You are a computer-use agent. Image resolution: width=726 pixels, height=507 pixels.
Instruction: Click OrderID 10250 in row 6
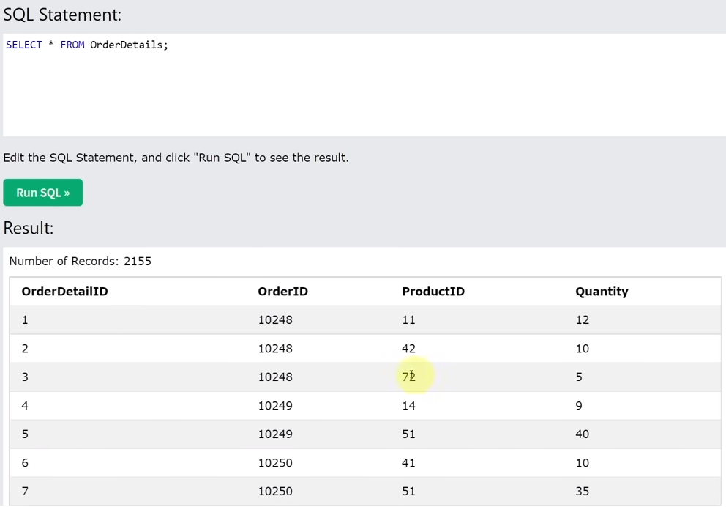point(275,462)
